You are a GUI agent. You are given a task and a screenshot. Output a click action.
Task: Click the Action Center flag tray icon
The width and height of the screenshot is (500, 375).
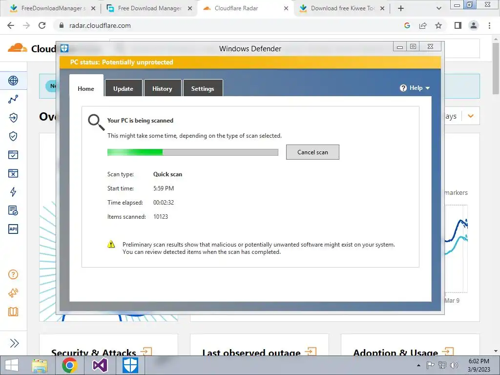(430, 365)
